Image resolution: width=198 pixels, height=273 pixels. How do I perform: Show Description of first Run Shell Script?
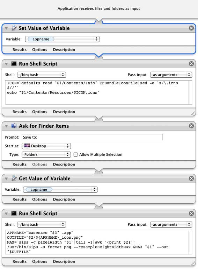pyautogui.click(x=64, y=112)
